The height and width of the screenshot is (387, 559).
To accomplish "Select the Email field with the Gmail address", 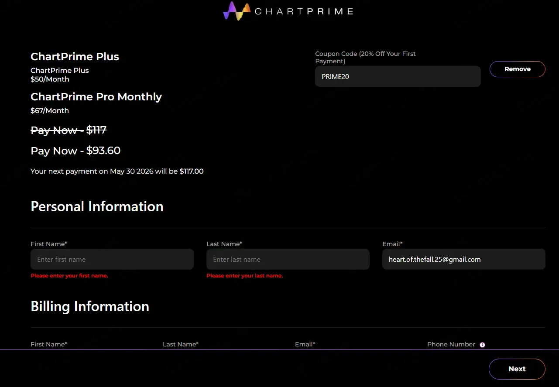I will pyautogui.click(x=464, y=259).
